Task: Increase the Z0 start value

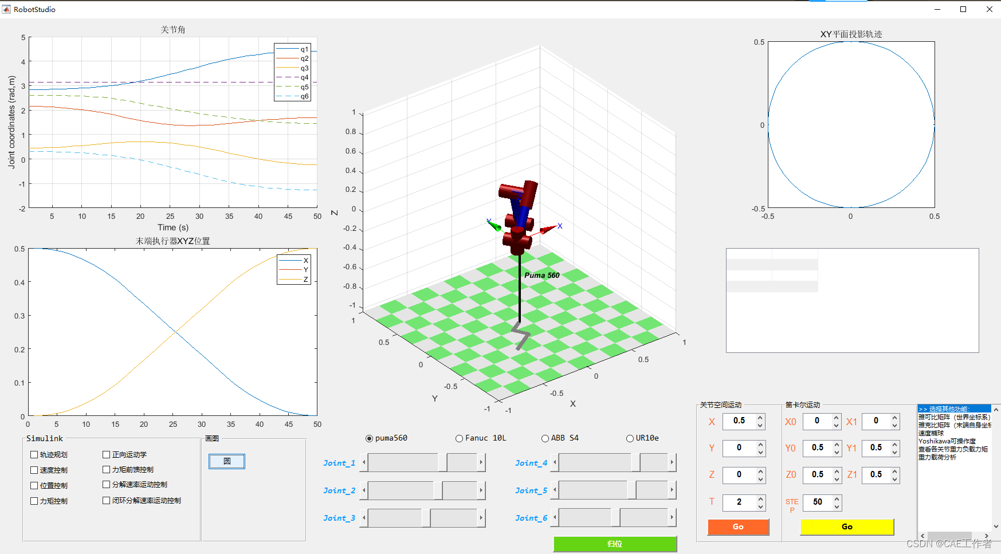Action: [x=837, y=471]
